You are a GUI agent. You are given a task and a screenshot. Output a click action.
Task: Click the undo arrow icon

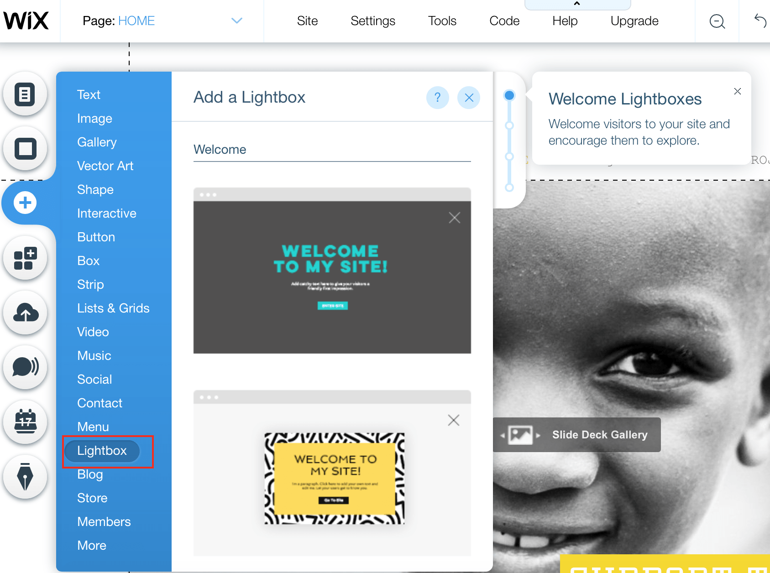760,21
